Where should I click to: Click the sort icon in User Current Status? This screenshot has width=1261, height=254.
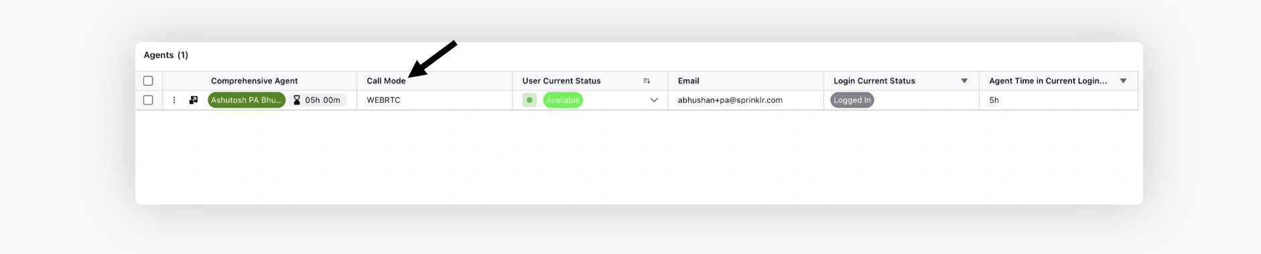click(647, 81)
